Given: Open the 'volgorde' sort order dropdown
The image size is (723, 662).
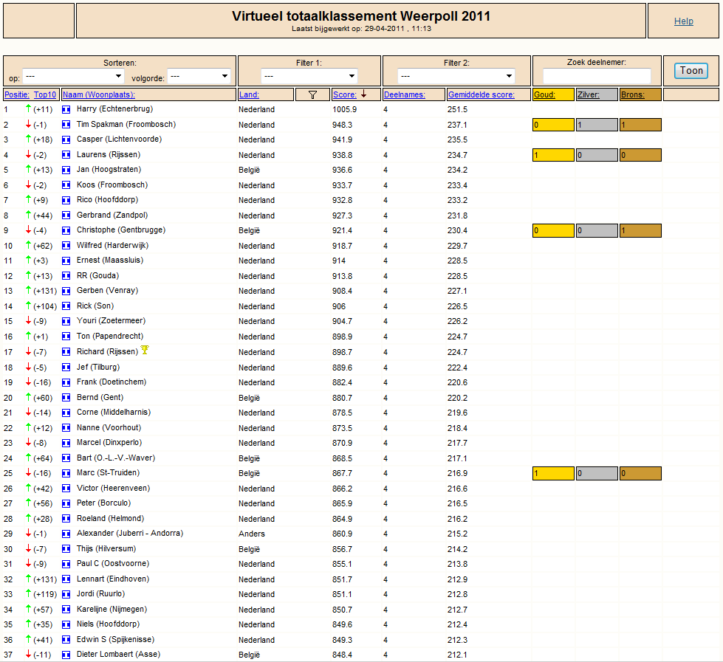Looking at the screenshot, I should tap(199, 76).
